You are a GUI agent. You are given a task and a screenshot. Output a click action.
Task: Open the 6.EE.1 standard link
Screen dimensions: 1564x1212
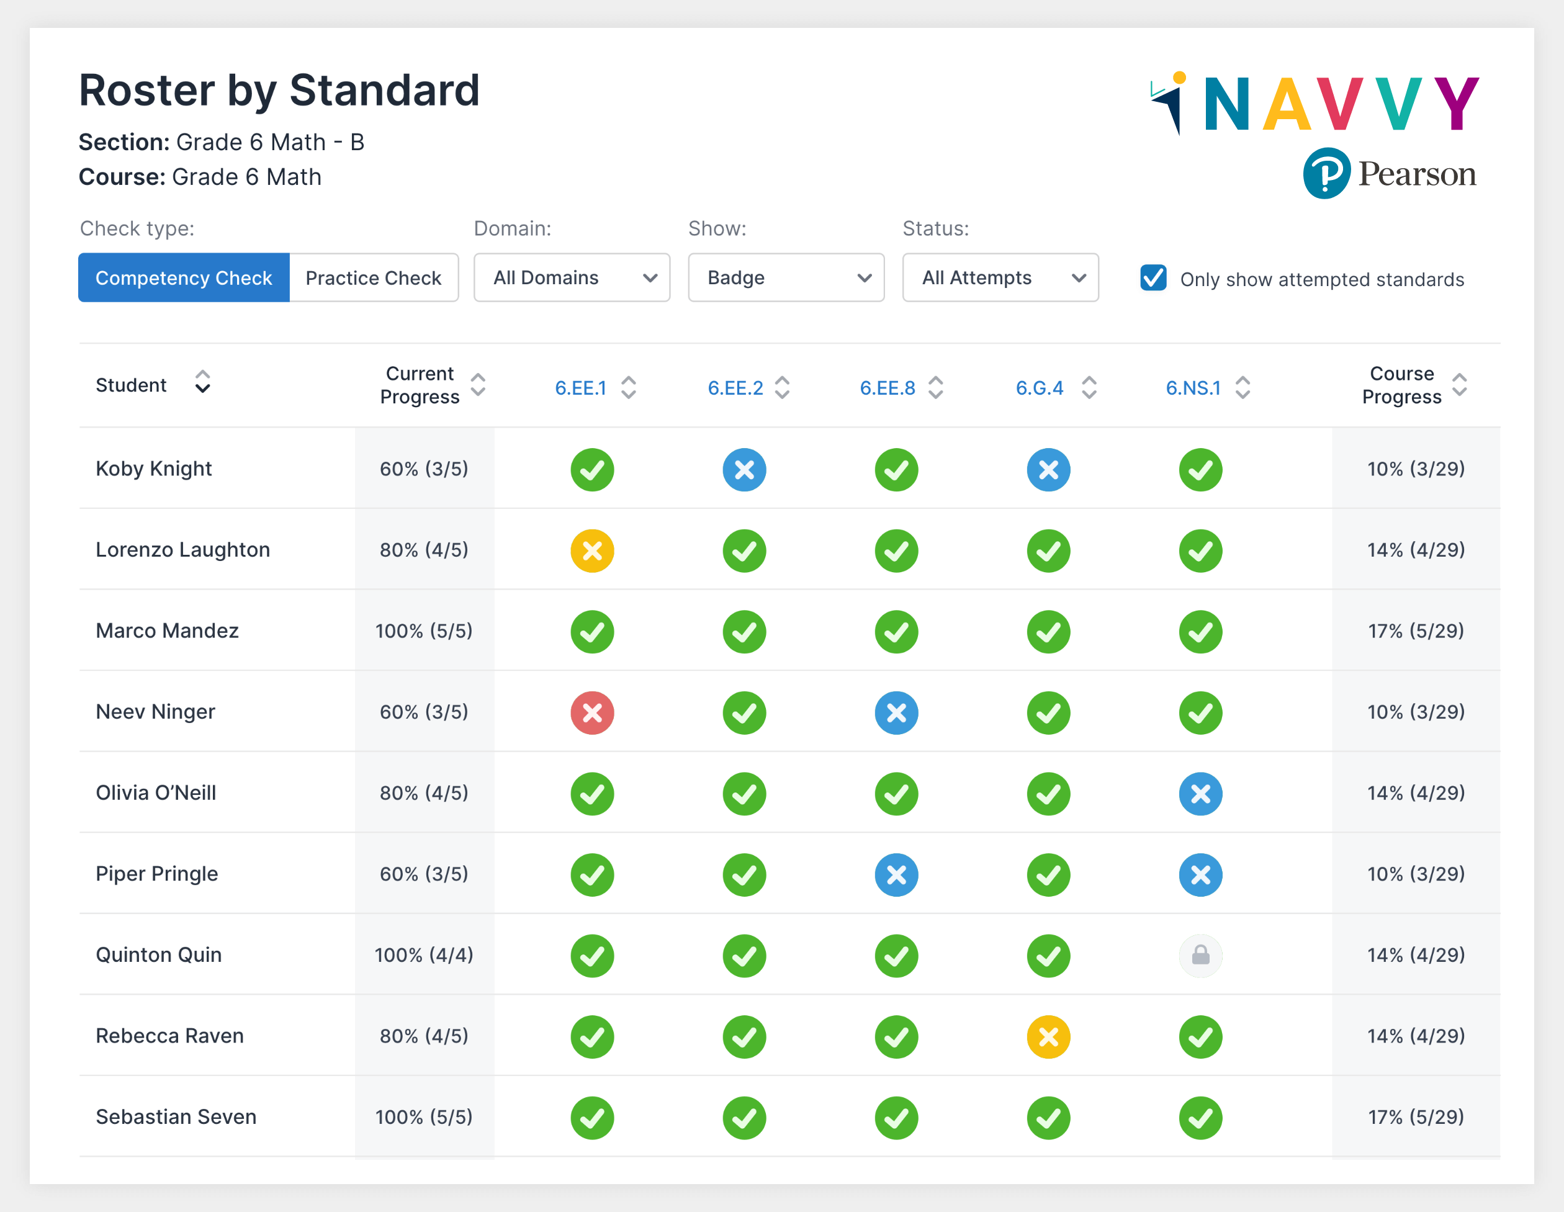(x=580, y=388)
